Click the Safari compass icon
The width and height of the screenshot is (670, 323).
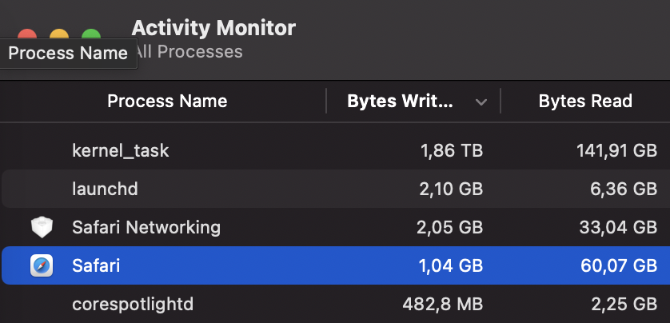pyautogui.click(x=42, y=265)
